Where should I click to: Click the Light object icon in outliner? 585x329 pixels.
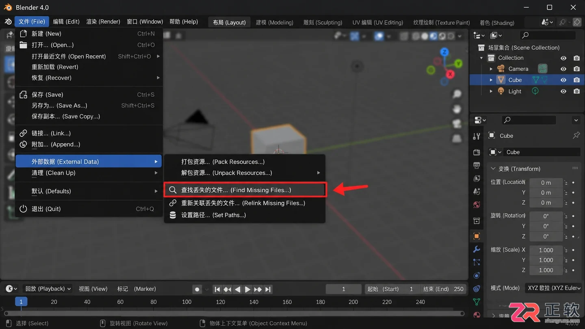[x=501, y=91]
